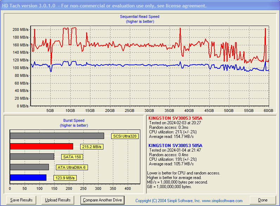
Task: Click the SCSI Ultra320 yellow label
Action: (125, 136)
